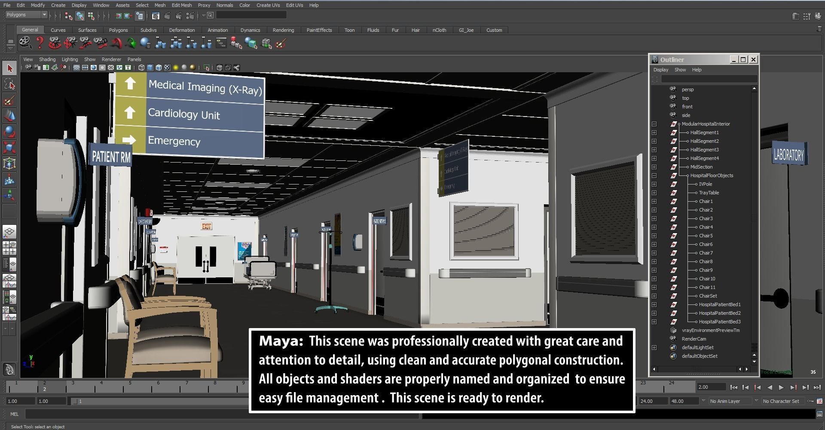Toggle X-Ray display in viewport toolbar

click(x=220, y=68)
